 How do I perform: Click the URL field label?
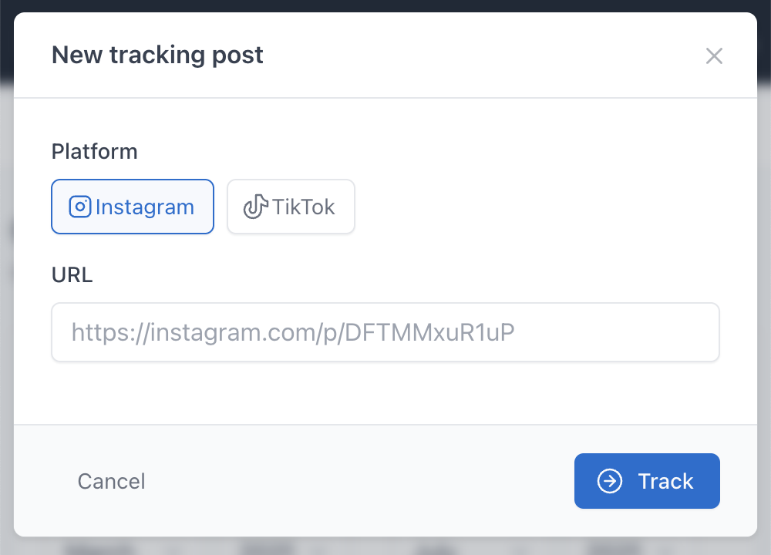(x=72, y=275)
